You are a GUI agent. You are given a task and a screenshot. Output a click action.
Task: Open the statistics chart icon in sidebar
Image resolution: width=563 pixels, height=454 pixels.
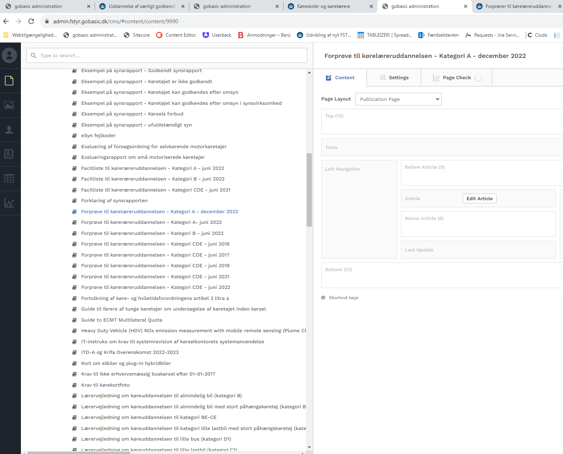(x=9, y=203)
